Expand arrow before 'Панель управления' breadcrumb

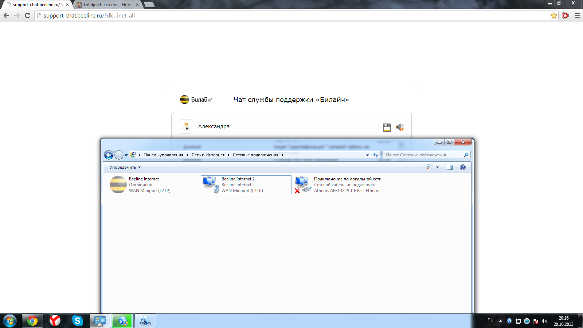click(140, 155)
